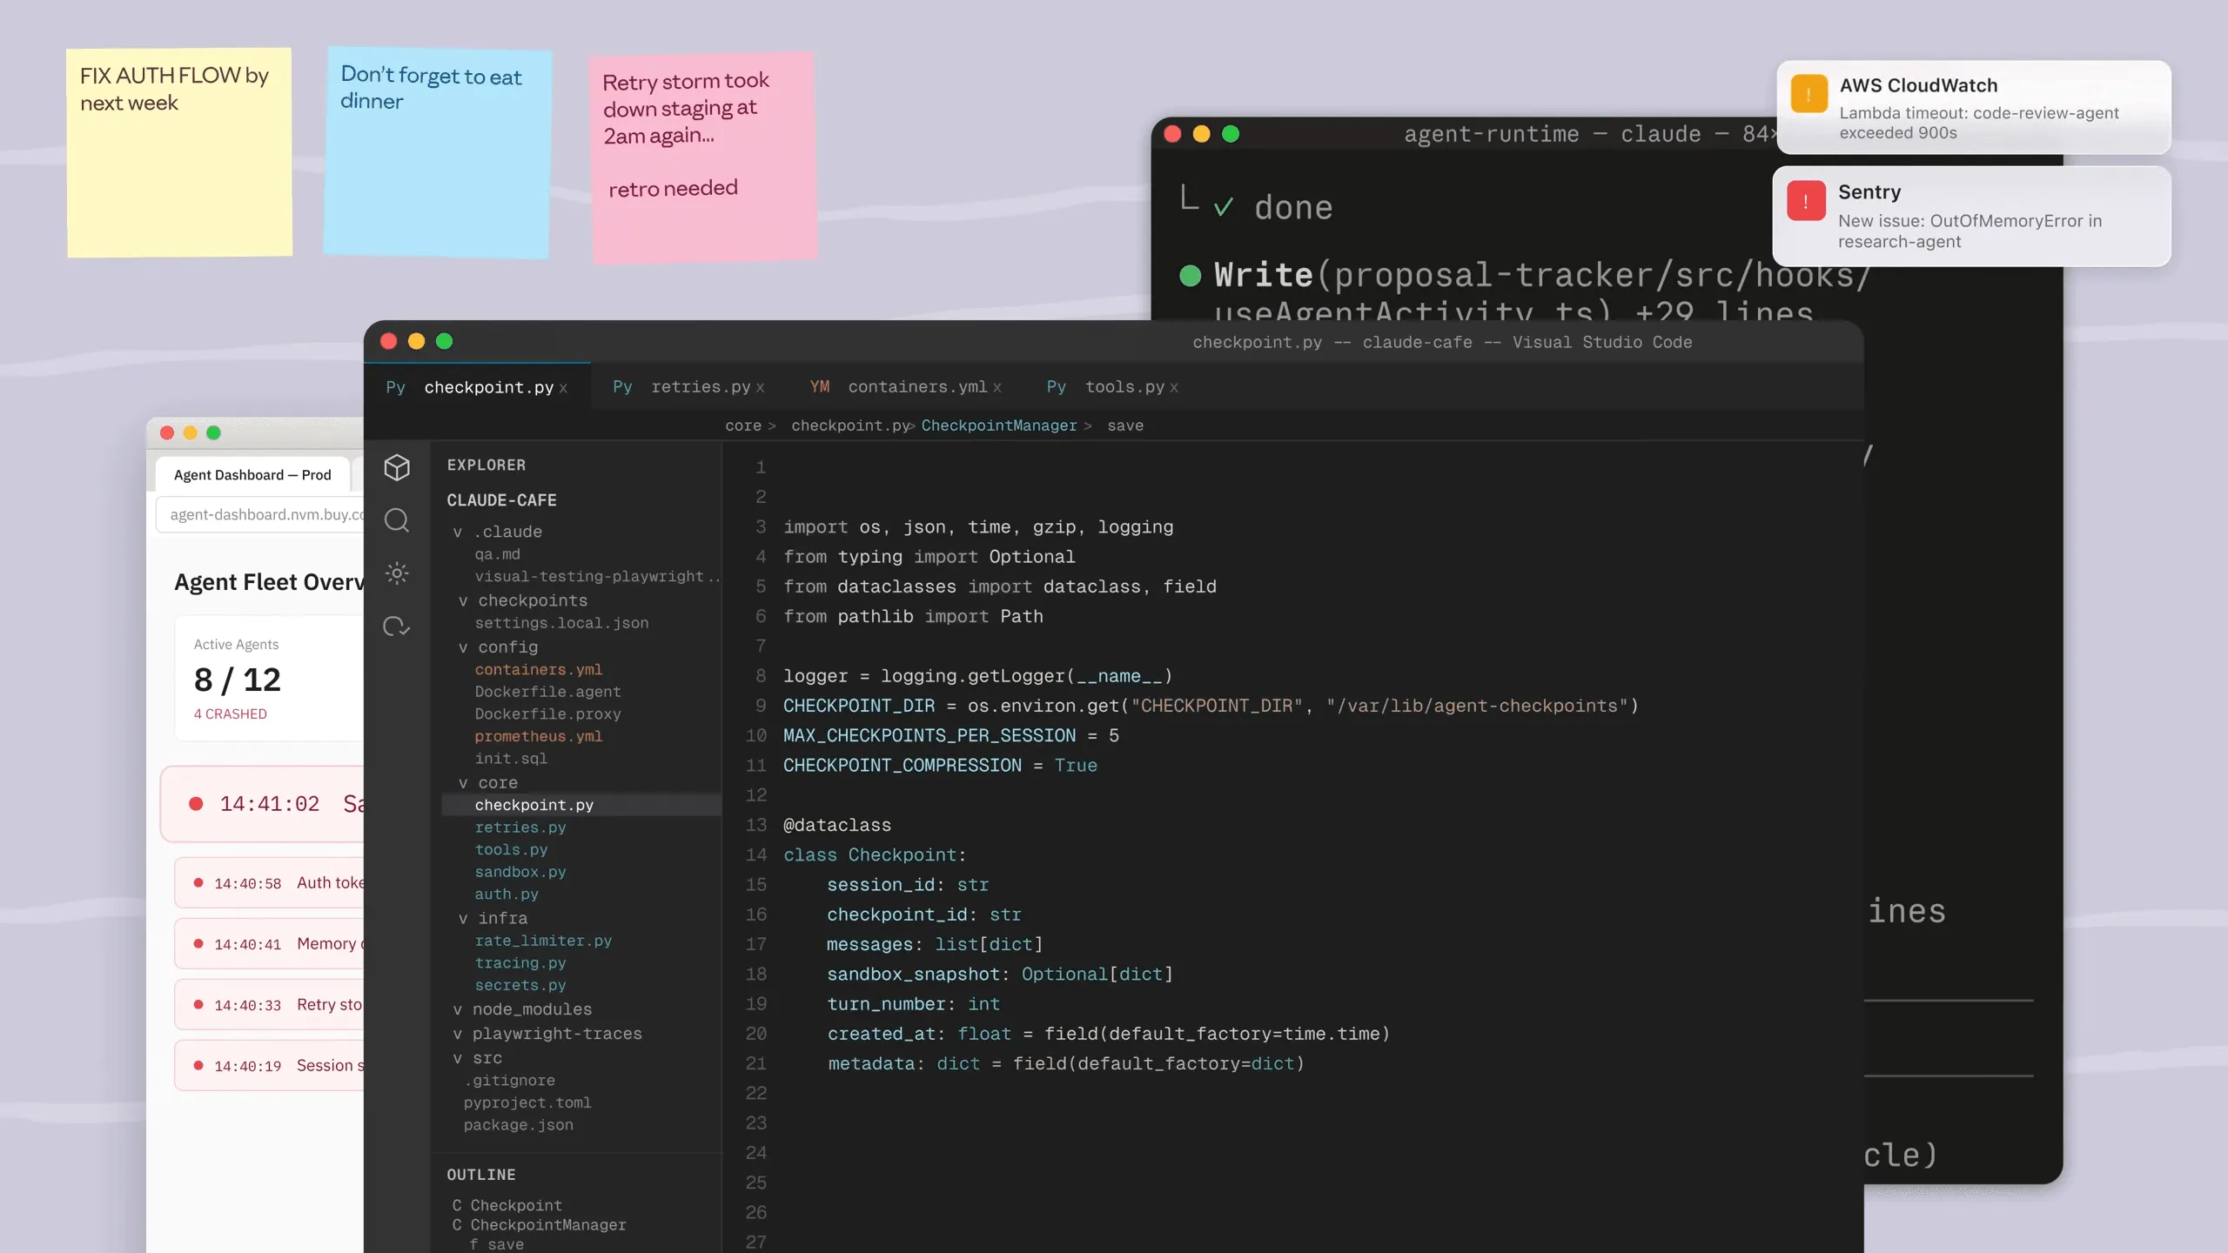Click the Py icon on the checkpoint.py tab
This screenshot has width=2228, height=1253.
(396, 387)
